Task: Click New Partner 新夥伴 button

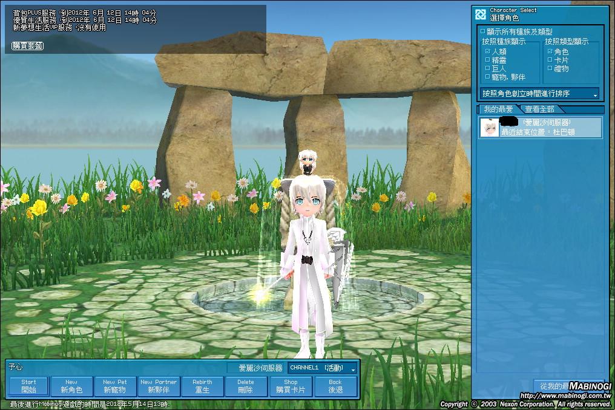Action: point(159,386)
